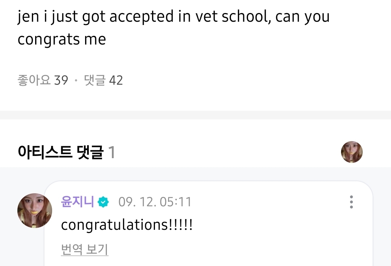This screenshot has width=391, height=266.
Task: Tap the like count 39
Action: pyautogui.click(x=61, y=80)
